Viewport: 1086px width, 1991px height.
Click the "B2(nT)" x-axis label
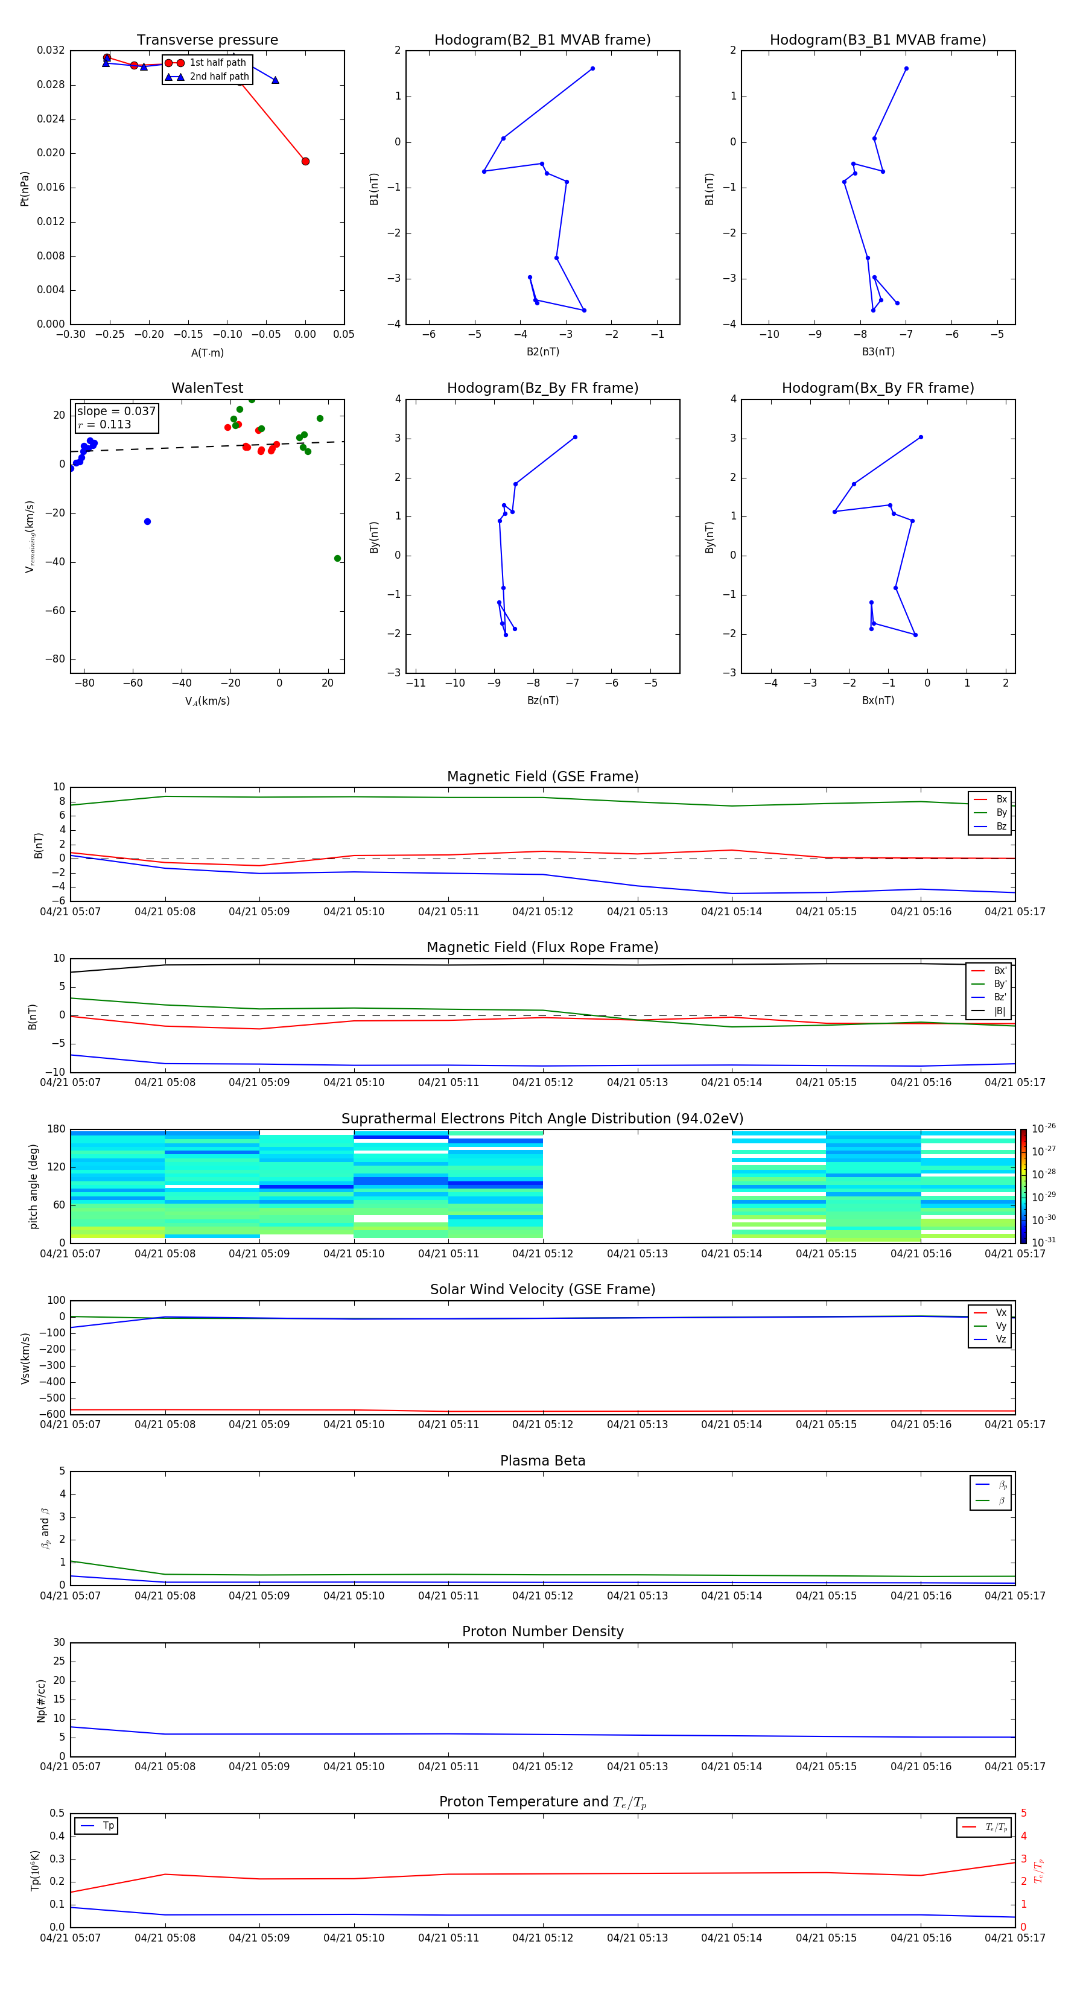point(542,352)
